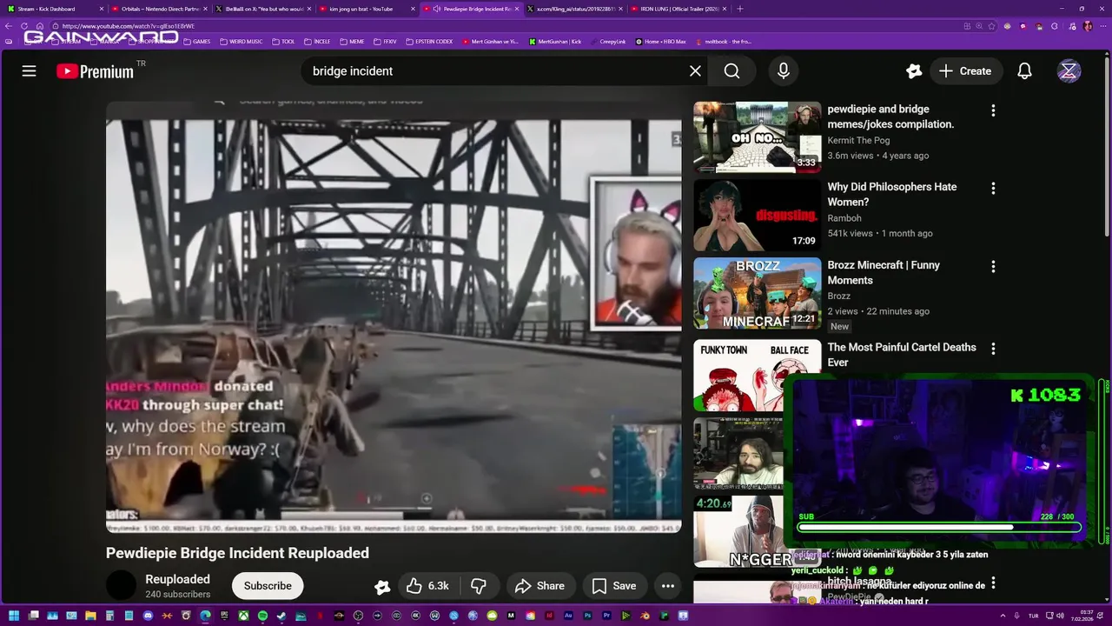The width and height of the screenshot is (1112, 626).
Task: Click browser back arrow
Action: 10,26
